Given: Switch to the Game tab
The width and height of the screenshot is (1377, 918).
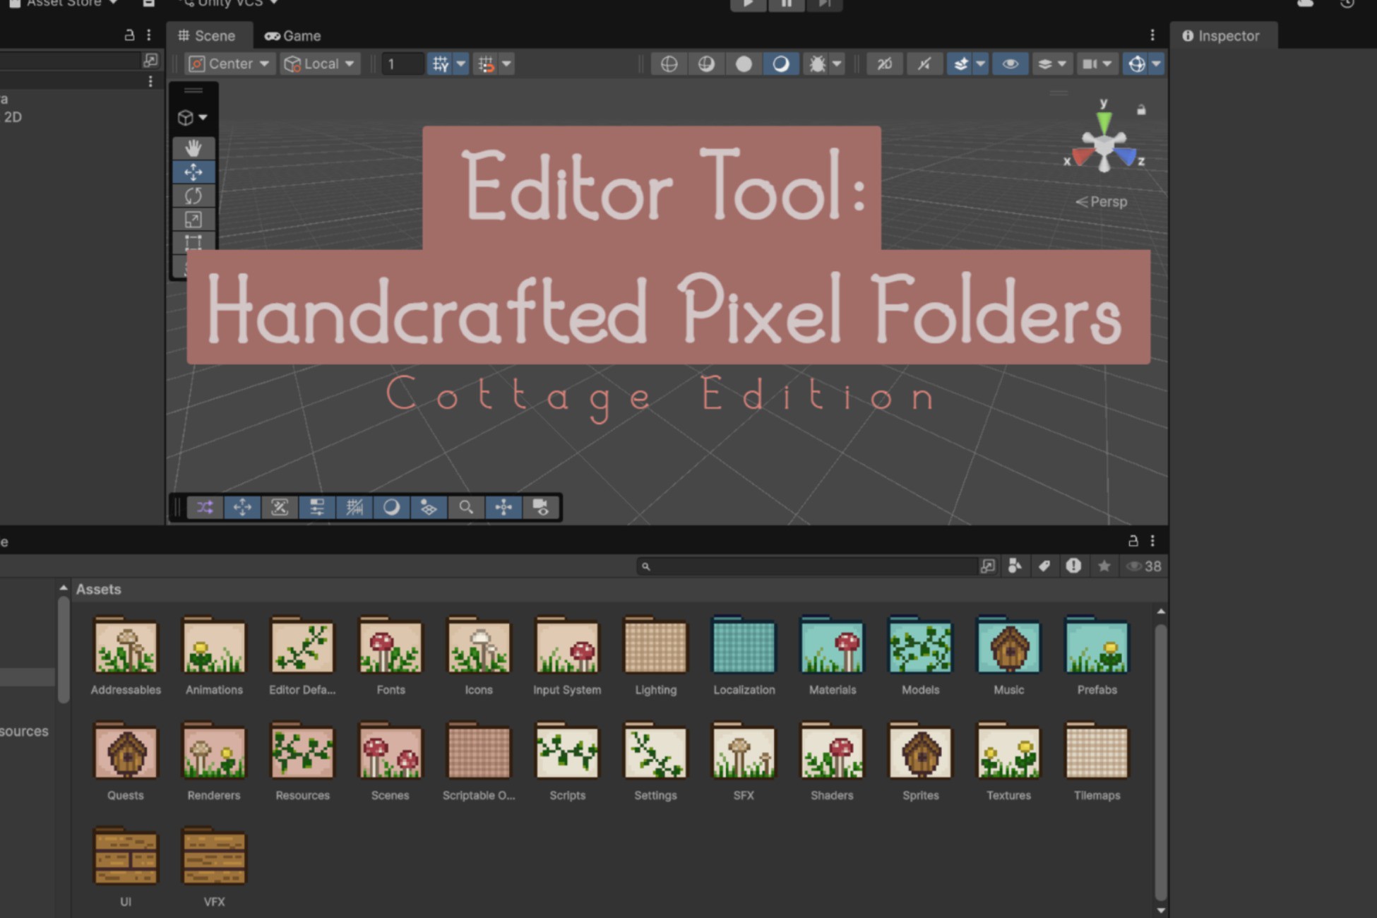Looking at the screenshot, I should pos(292,35).
